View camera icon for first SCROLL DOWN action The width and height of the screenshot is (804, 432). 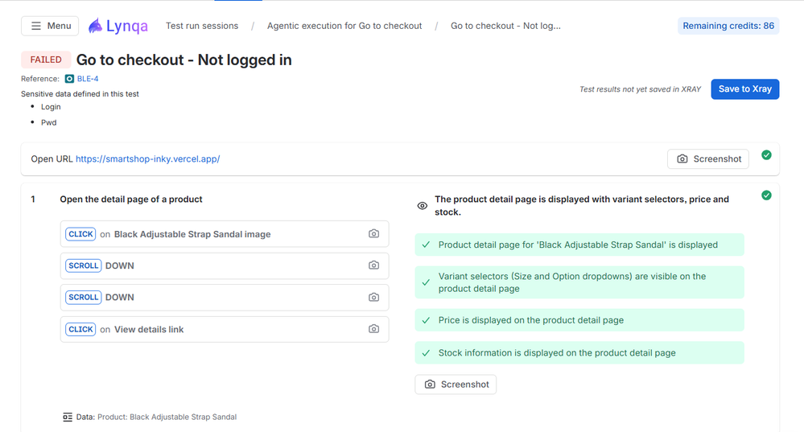click(x=373, y=265)
